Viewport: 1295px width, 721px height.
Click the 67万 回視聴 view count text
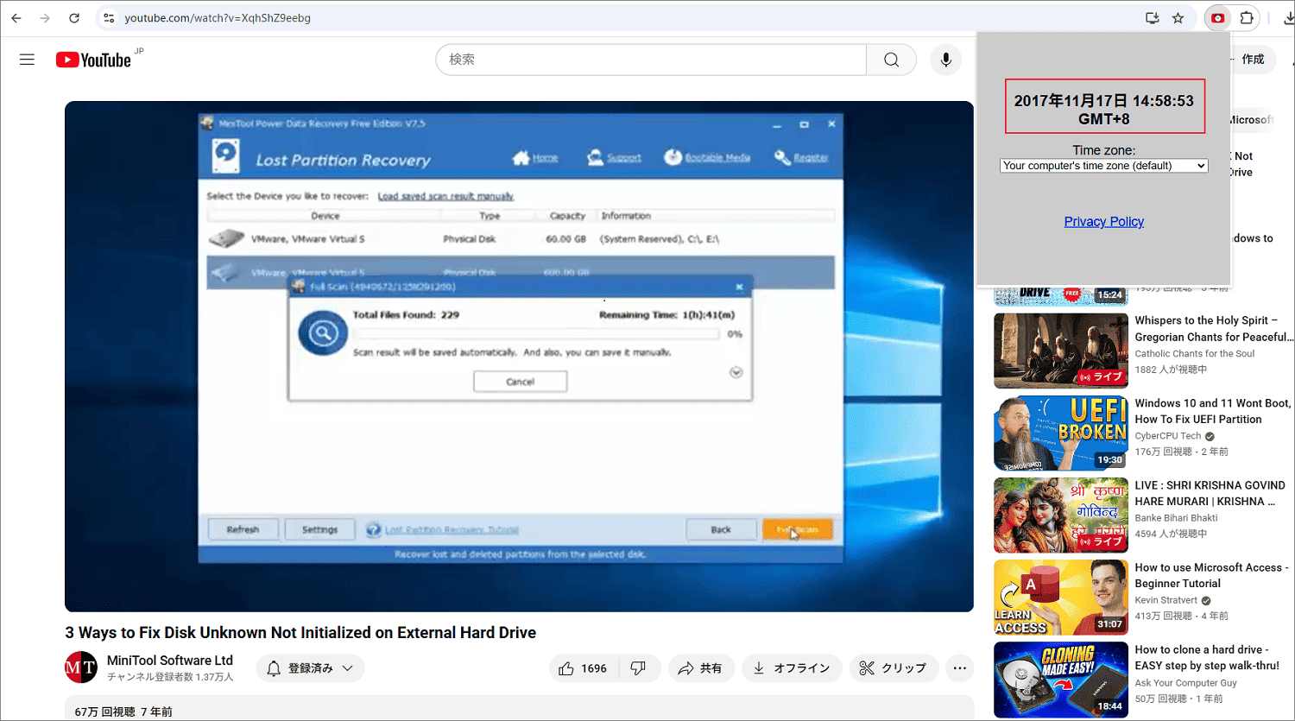click(x=105, y=712)
